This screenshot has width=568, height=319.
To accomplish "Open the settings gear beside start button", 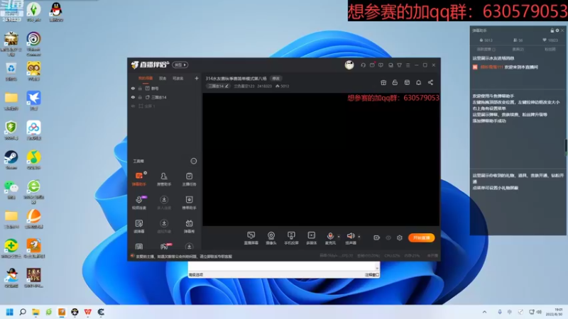I will tap(400, 237).
